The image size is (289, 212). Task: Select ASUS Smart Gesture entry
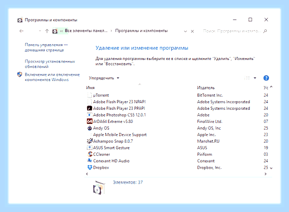pyautogui.click(x=111, y=148)
